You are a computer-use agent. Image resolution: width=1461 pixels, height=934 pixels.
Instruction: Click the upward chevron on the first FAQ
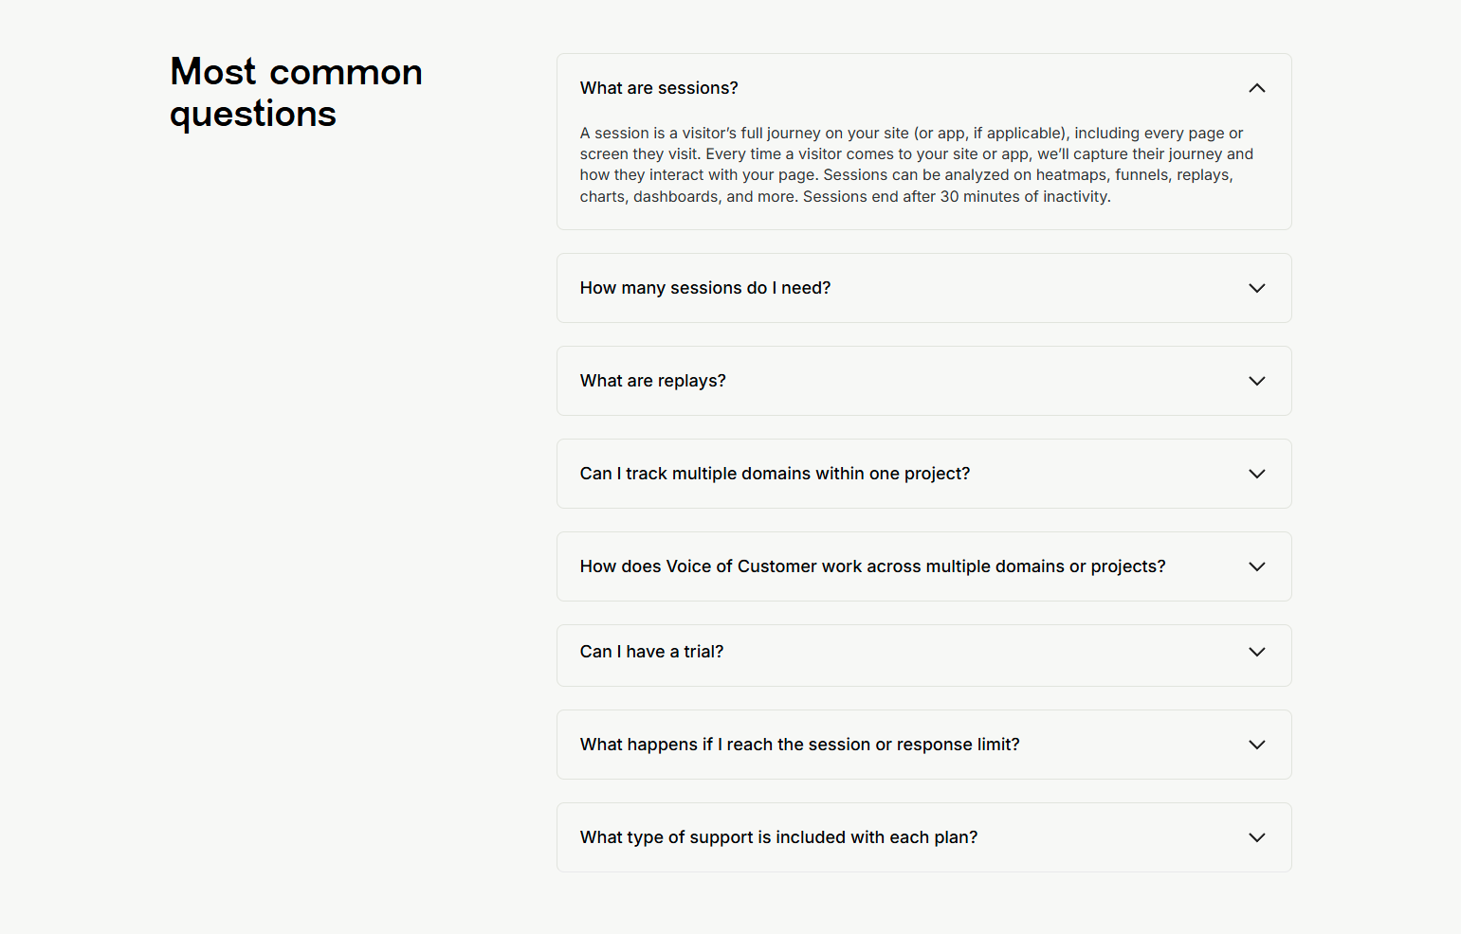(x=1256, y=87)
